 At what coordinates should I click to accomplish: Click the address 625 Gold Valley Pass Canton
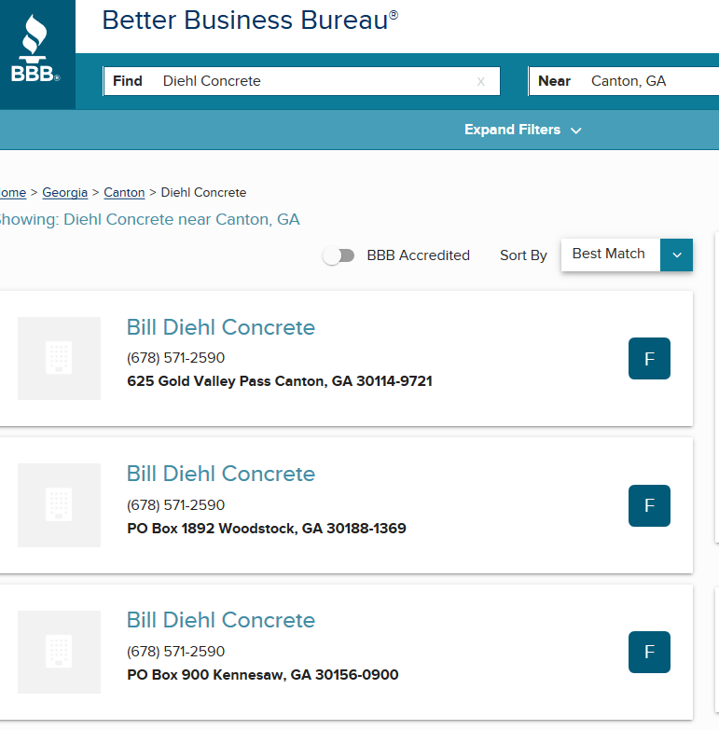click(280, 381)
